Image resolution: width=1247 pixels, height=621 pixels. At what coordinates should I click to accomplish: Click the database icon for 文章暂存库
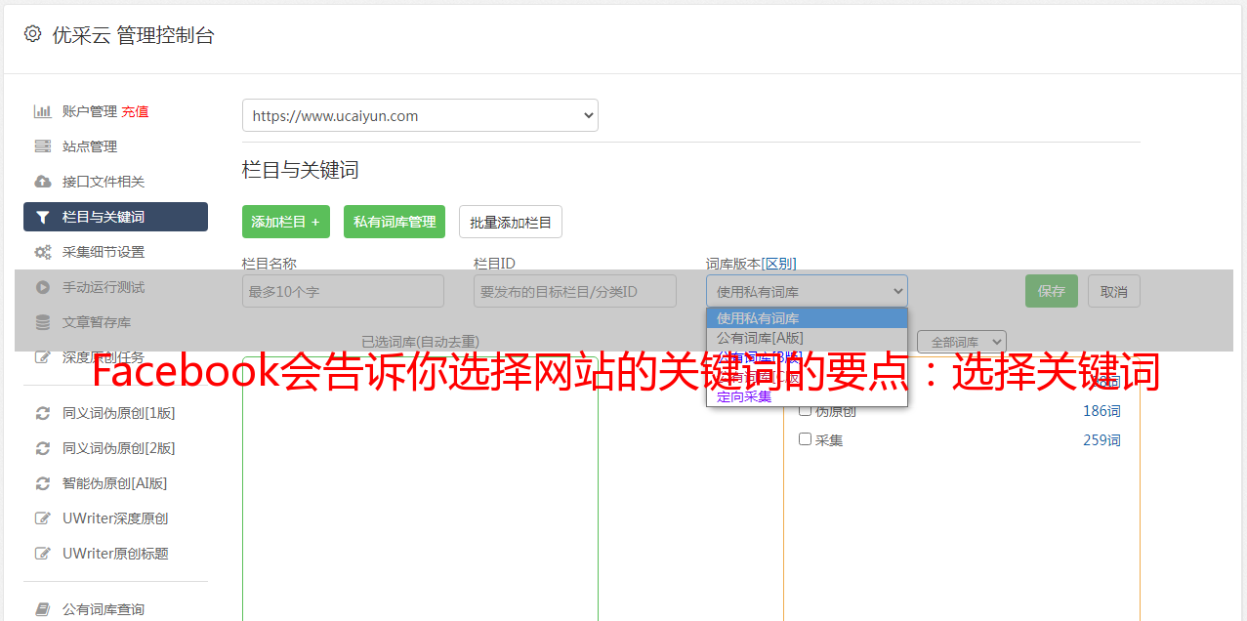pyautogui.click(x=42, y=322)
